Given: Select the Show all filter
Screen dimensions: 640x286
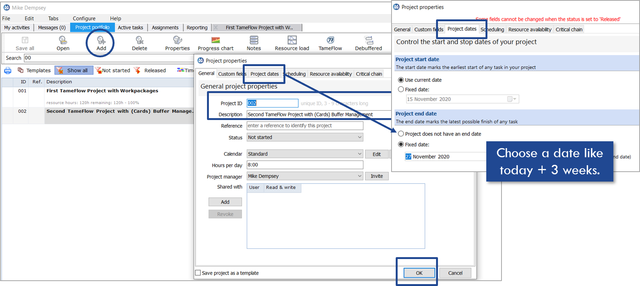Looking at the screenshot, I should 74,70.
